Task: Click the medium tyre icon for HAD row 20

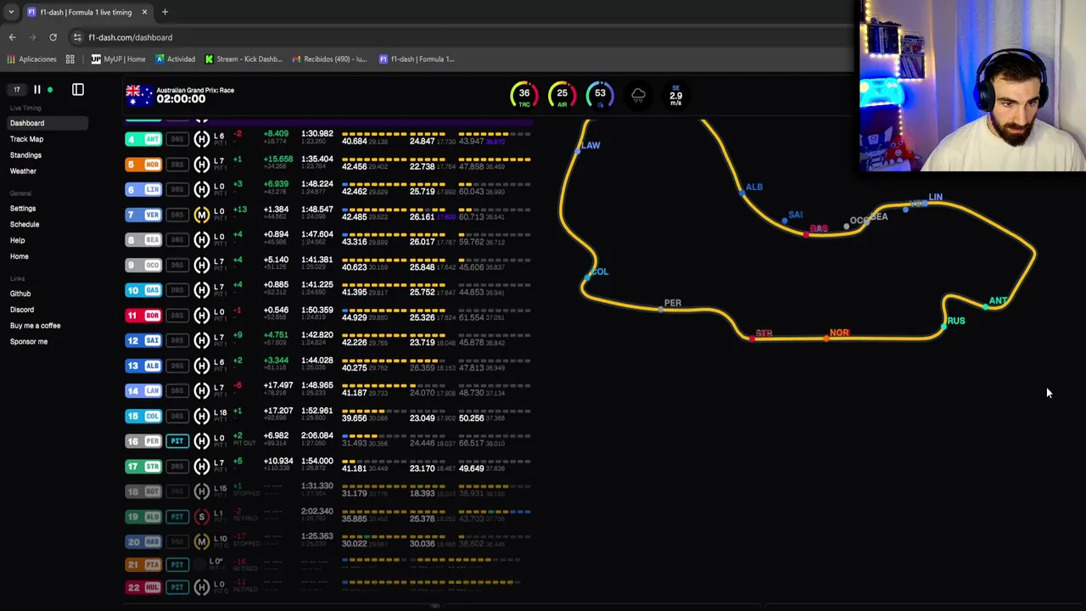Action: pyautogui.click(x=201, y=541)
